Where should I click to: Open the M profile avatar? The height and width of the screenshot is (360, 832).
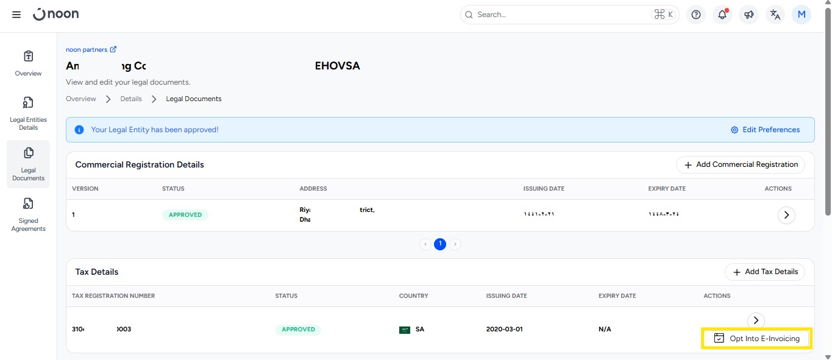coord(801,15)
